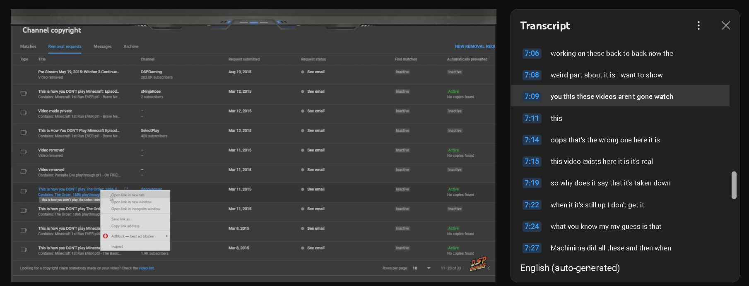Screen dimensions: 749x286
Task: Close the Transcript panel
Action: 726,26
